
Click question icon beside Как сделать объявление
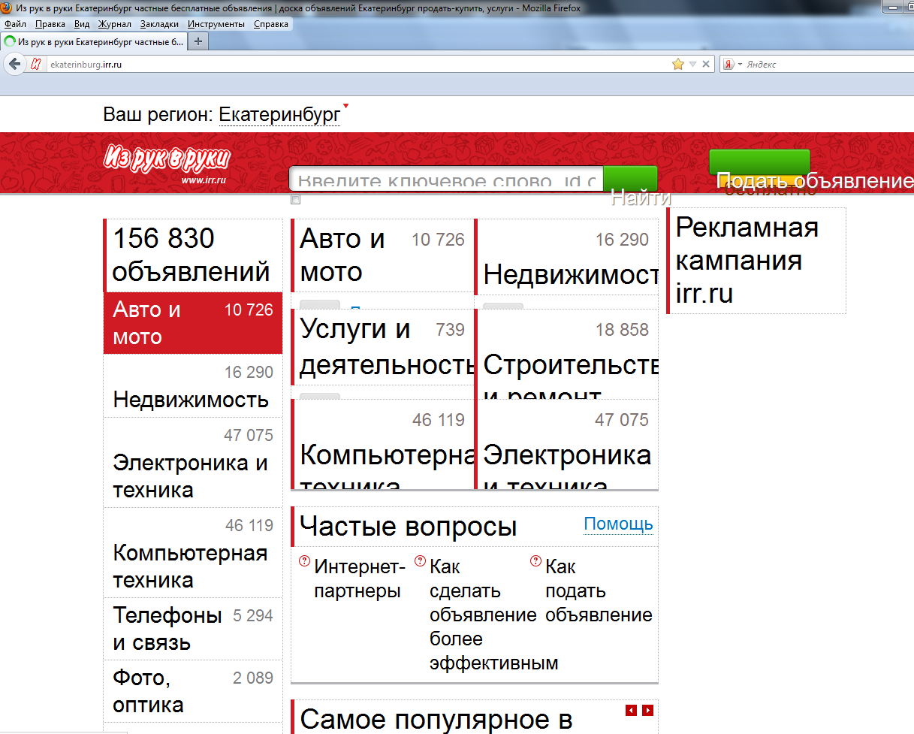point(420,560)
